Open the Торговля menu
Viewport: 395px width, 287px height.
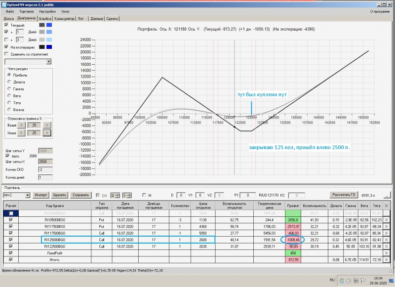27,11
